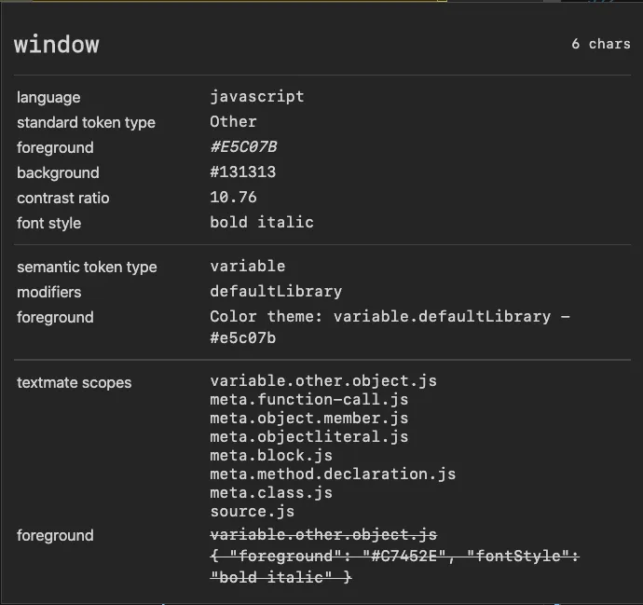The width and height of the screenshot is (643, 605).
Task: Click the #E5C07B foreground color value
Action: pyautogui.click(x=243, y=146)
